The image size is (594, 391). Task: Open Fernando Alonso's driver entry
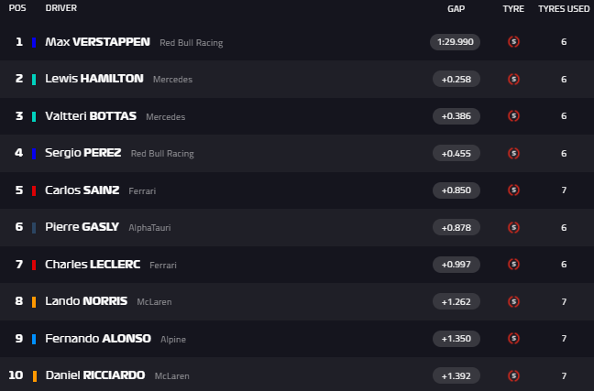(98, 339)
